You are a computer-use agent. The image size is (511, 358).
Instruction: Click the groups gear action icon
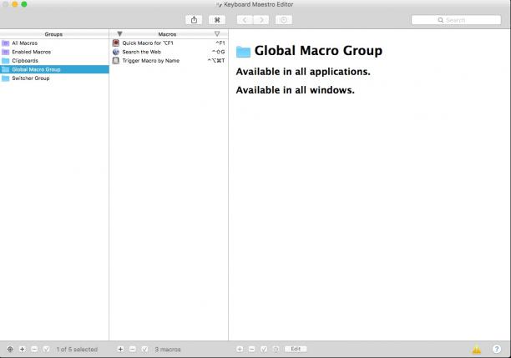pyautogui.click(x=10, y=349)
